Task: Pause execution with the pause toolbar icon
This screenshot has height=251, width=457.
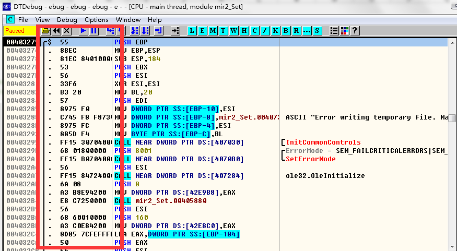Action: 94,31
